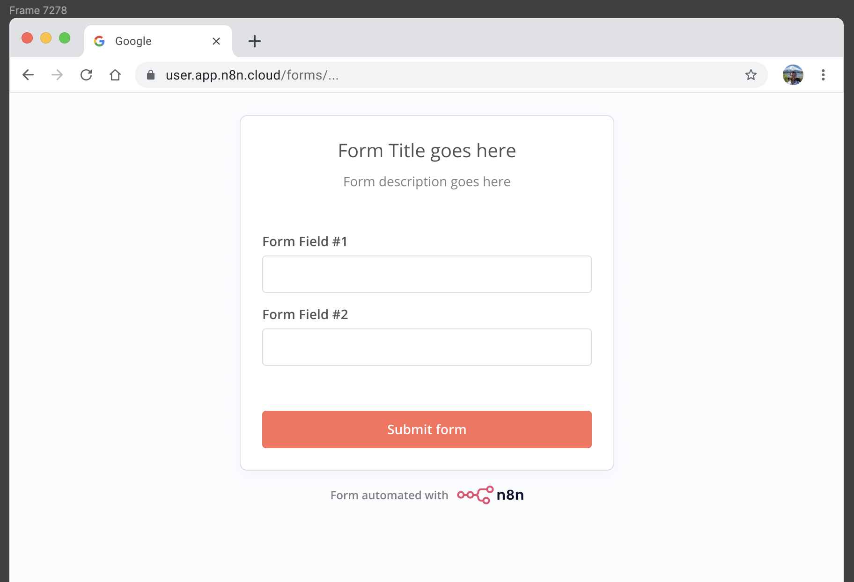This screenshot has width=854, height=582.
Task: Click the browser forward arrow
Action: pos(57,75)
